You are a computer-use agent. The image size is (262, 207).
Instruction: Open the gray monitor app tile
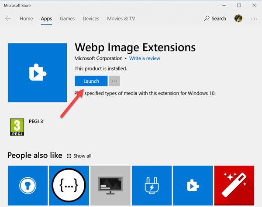[x=110, y=186]
